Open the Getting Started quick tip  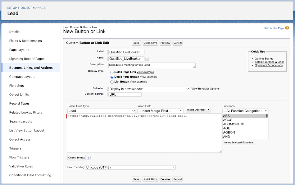264,59
